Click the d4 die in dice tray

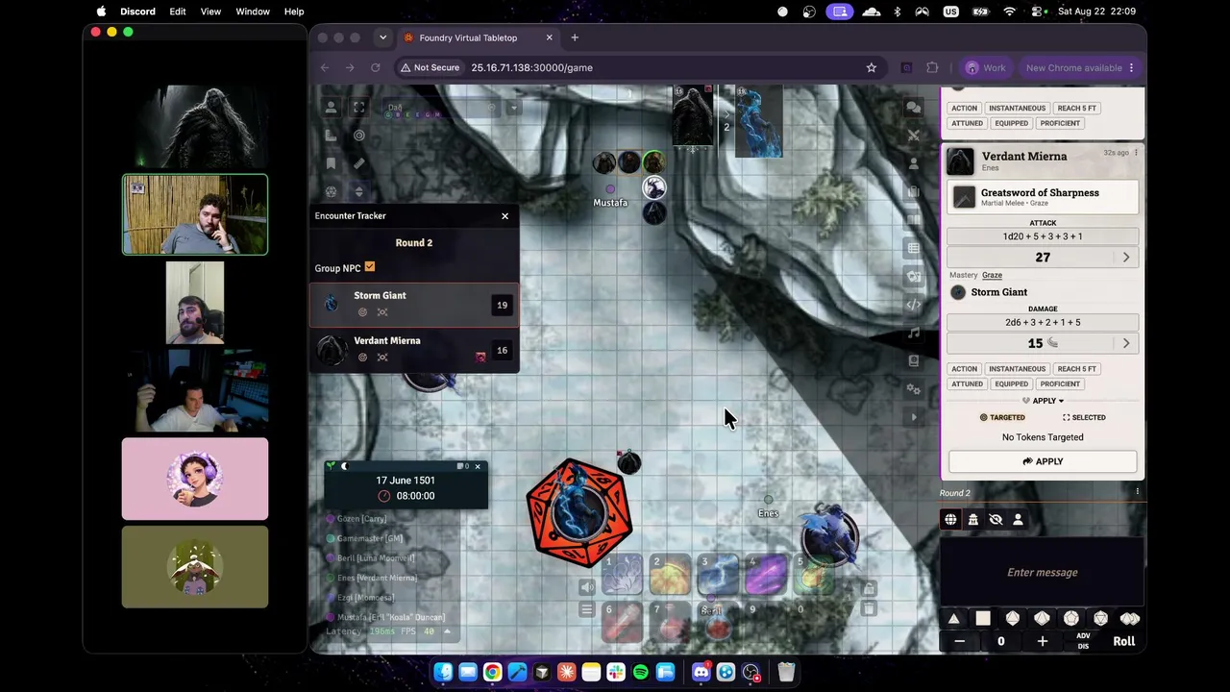click(953, 619)
